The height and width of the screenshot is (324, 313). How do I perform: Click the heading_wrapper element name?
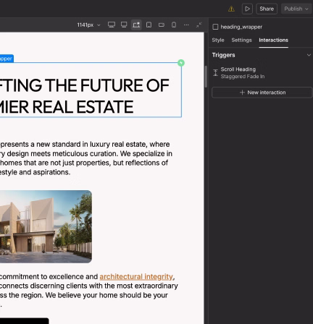[x=241, y=27]
